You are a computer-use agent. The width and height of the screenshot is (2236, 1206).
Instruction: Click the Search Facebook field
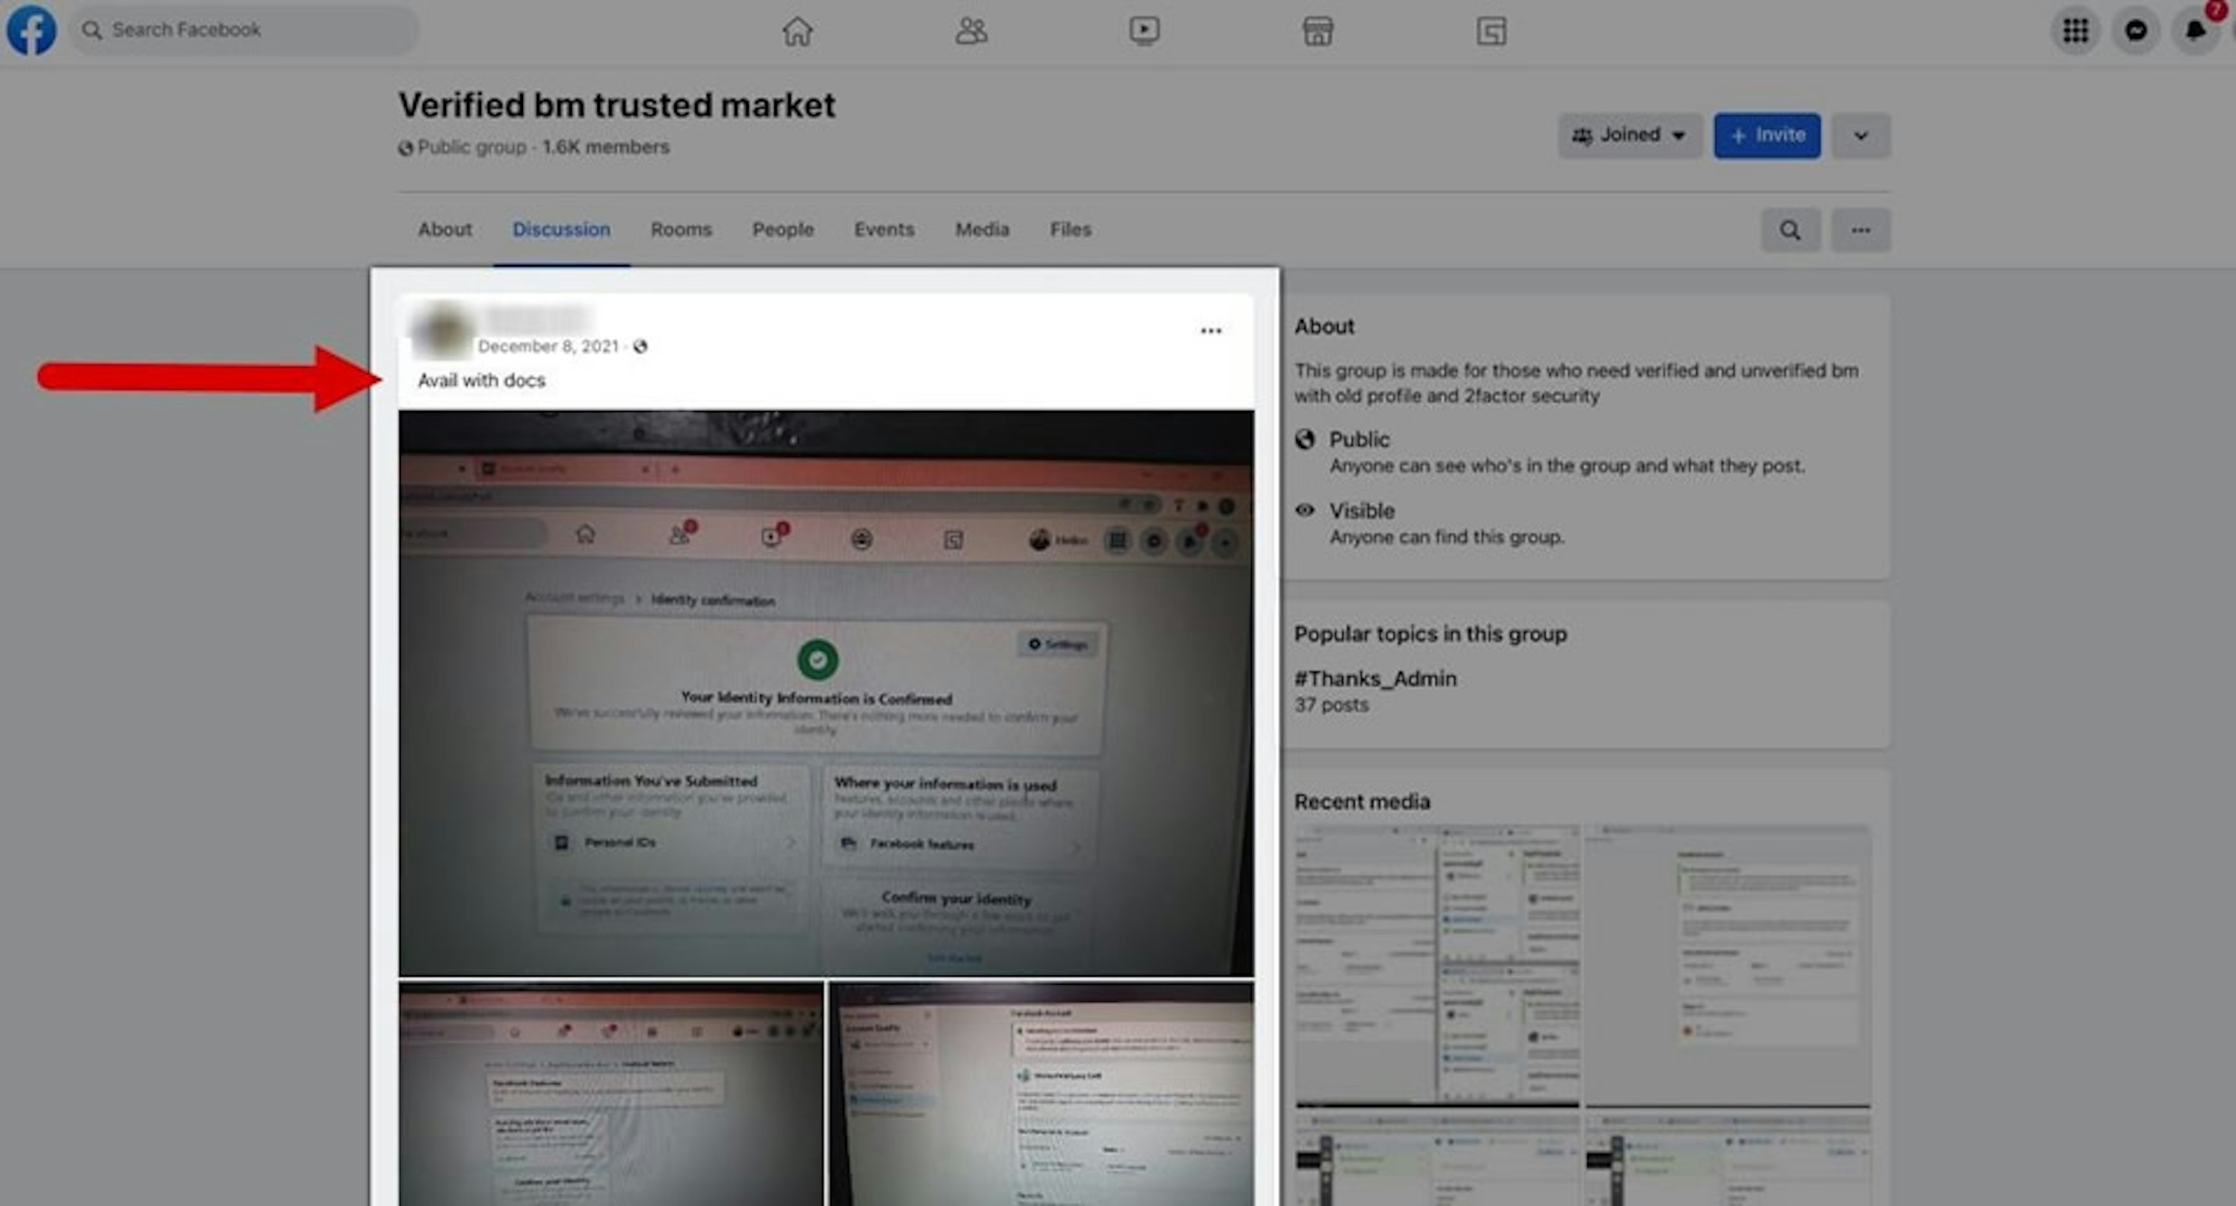pos(244,30)
